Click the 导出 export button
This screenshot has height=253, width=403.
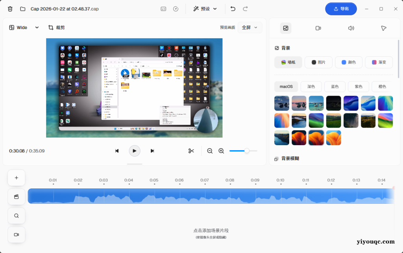tap(341, 9)
